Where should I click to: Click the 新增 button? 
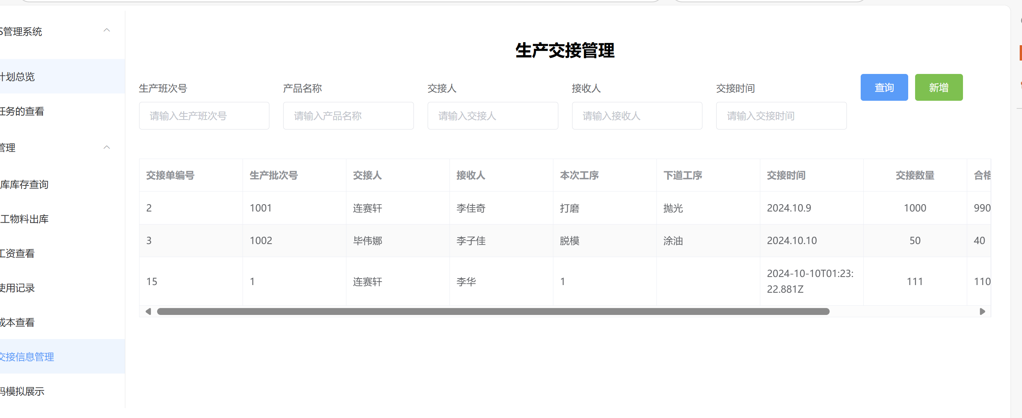938,87
